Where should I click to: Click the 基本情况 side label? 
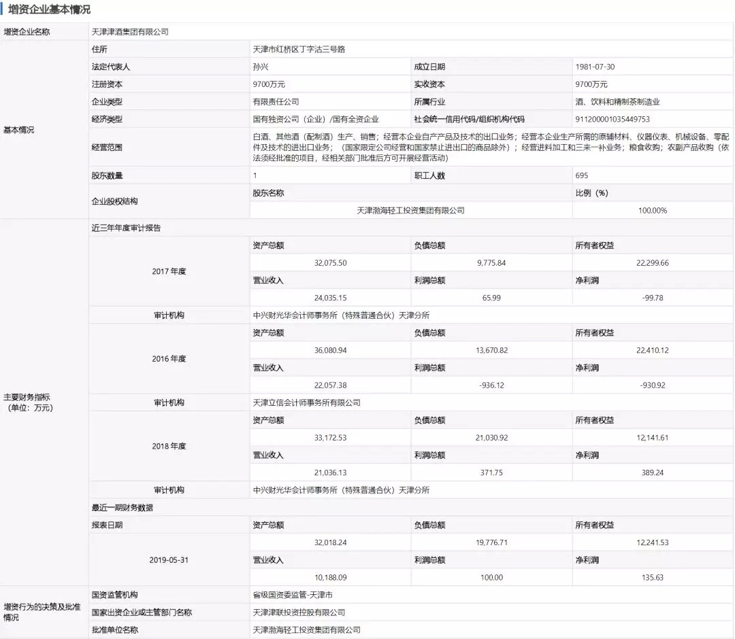click(18, 130)
